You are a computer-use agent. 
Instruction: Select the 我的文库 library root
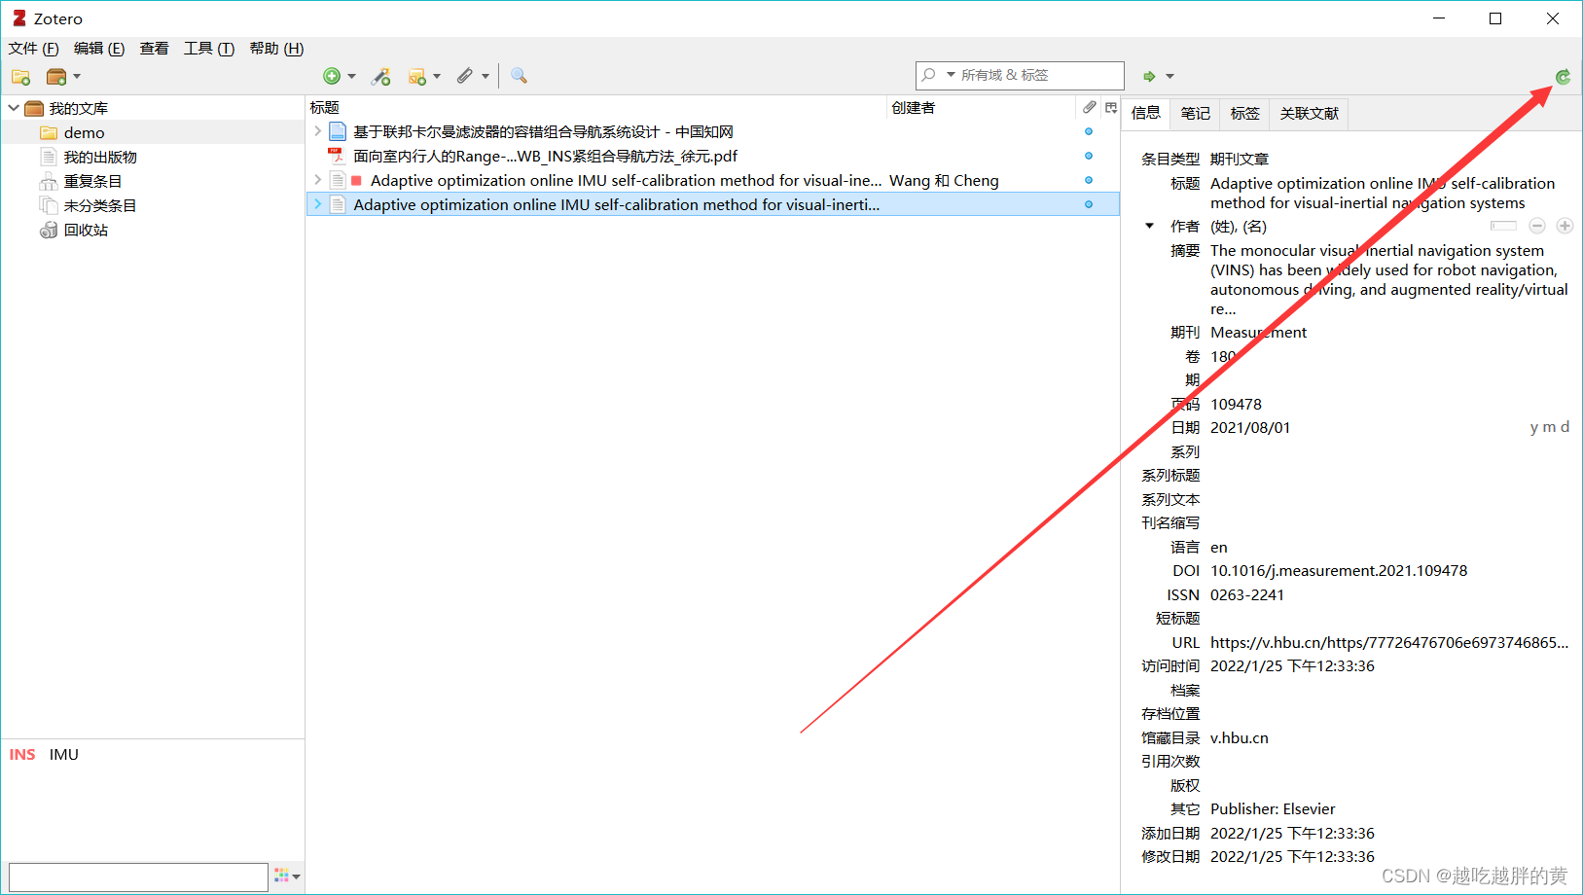pos(79,108)
